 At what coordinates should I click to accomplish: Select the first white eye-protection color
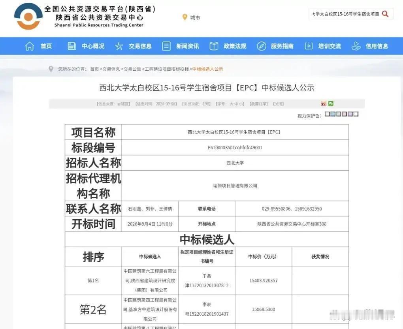[x=327, y=114]
